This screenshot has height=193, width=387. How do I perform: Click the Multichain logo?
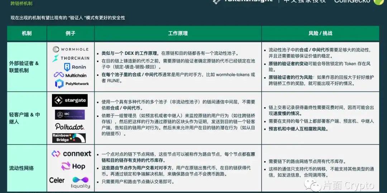(x=70, y=75)
